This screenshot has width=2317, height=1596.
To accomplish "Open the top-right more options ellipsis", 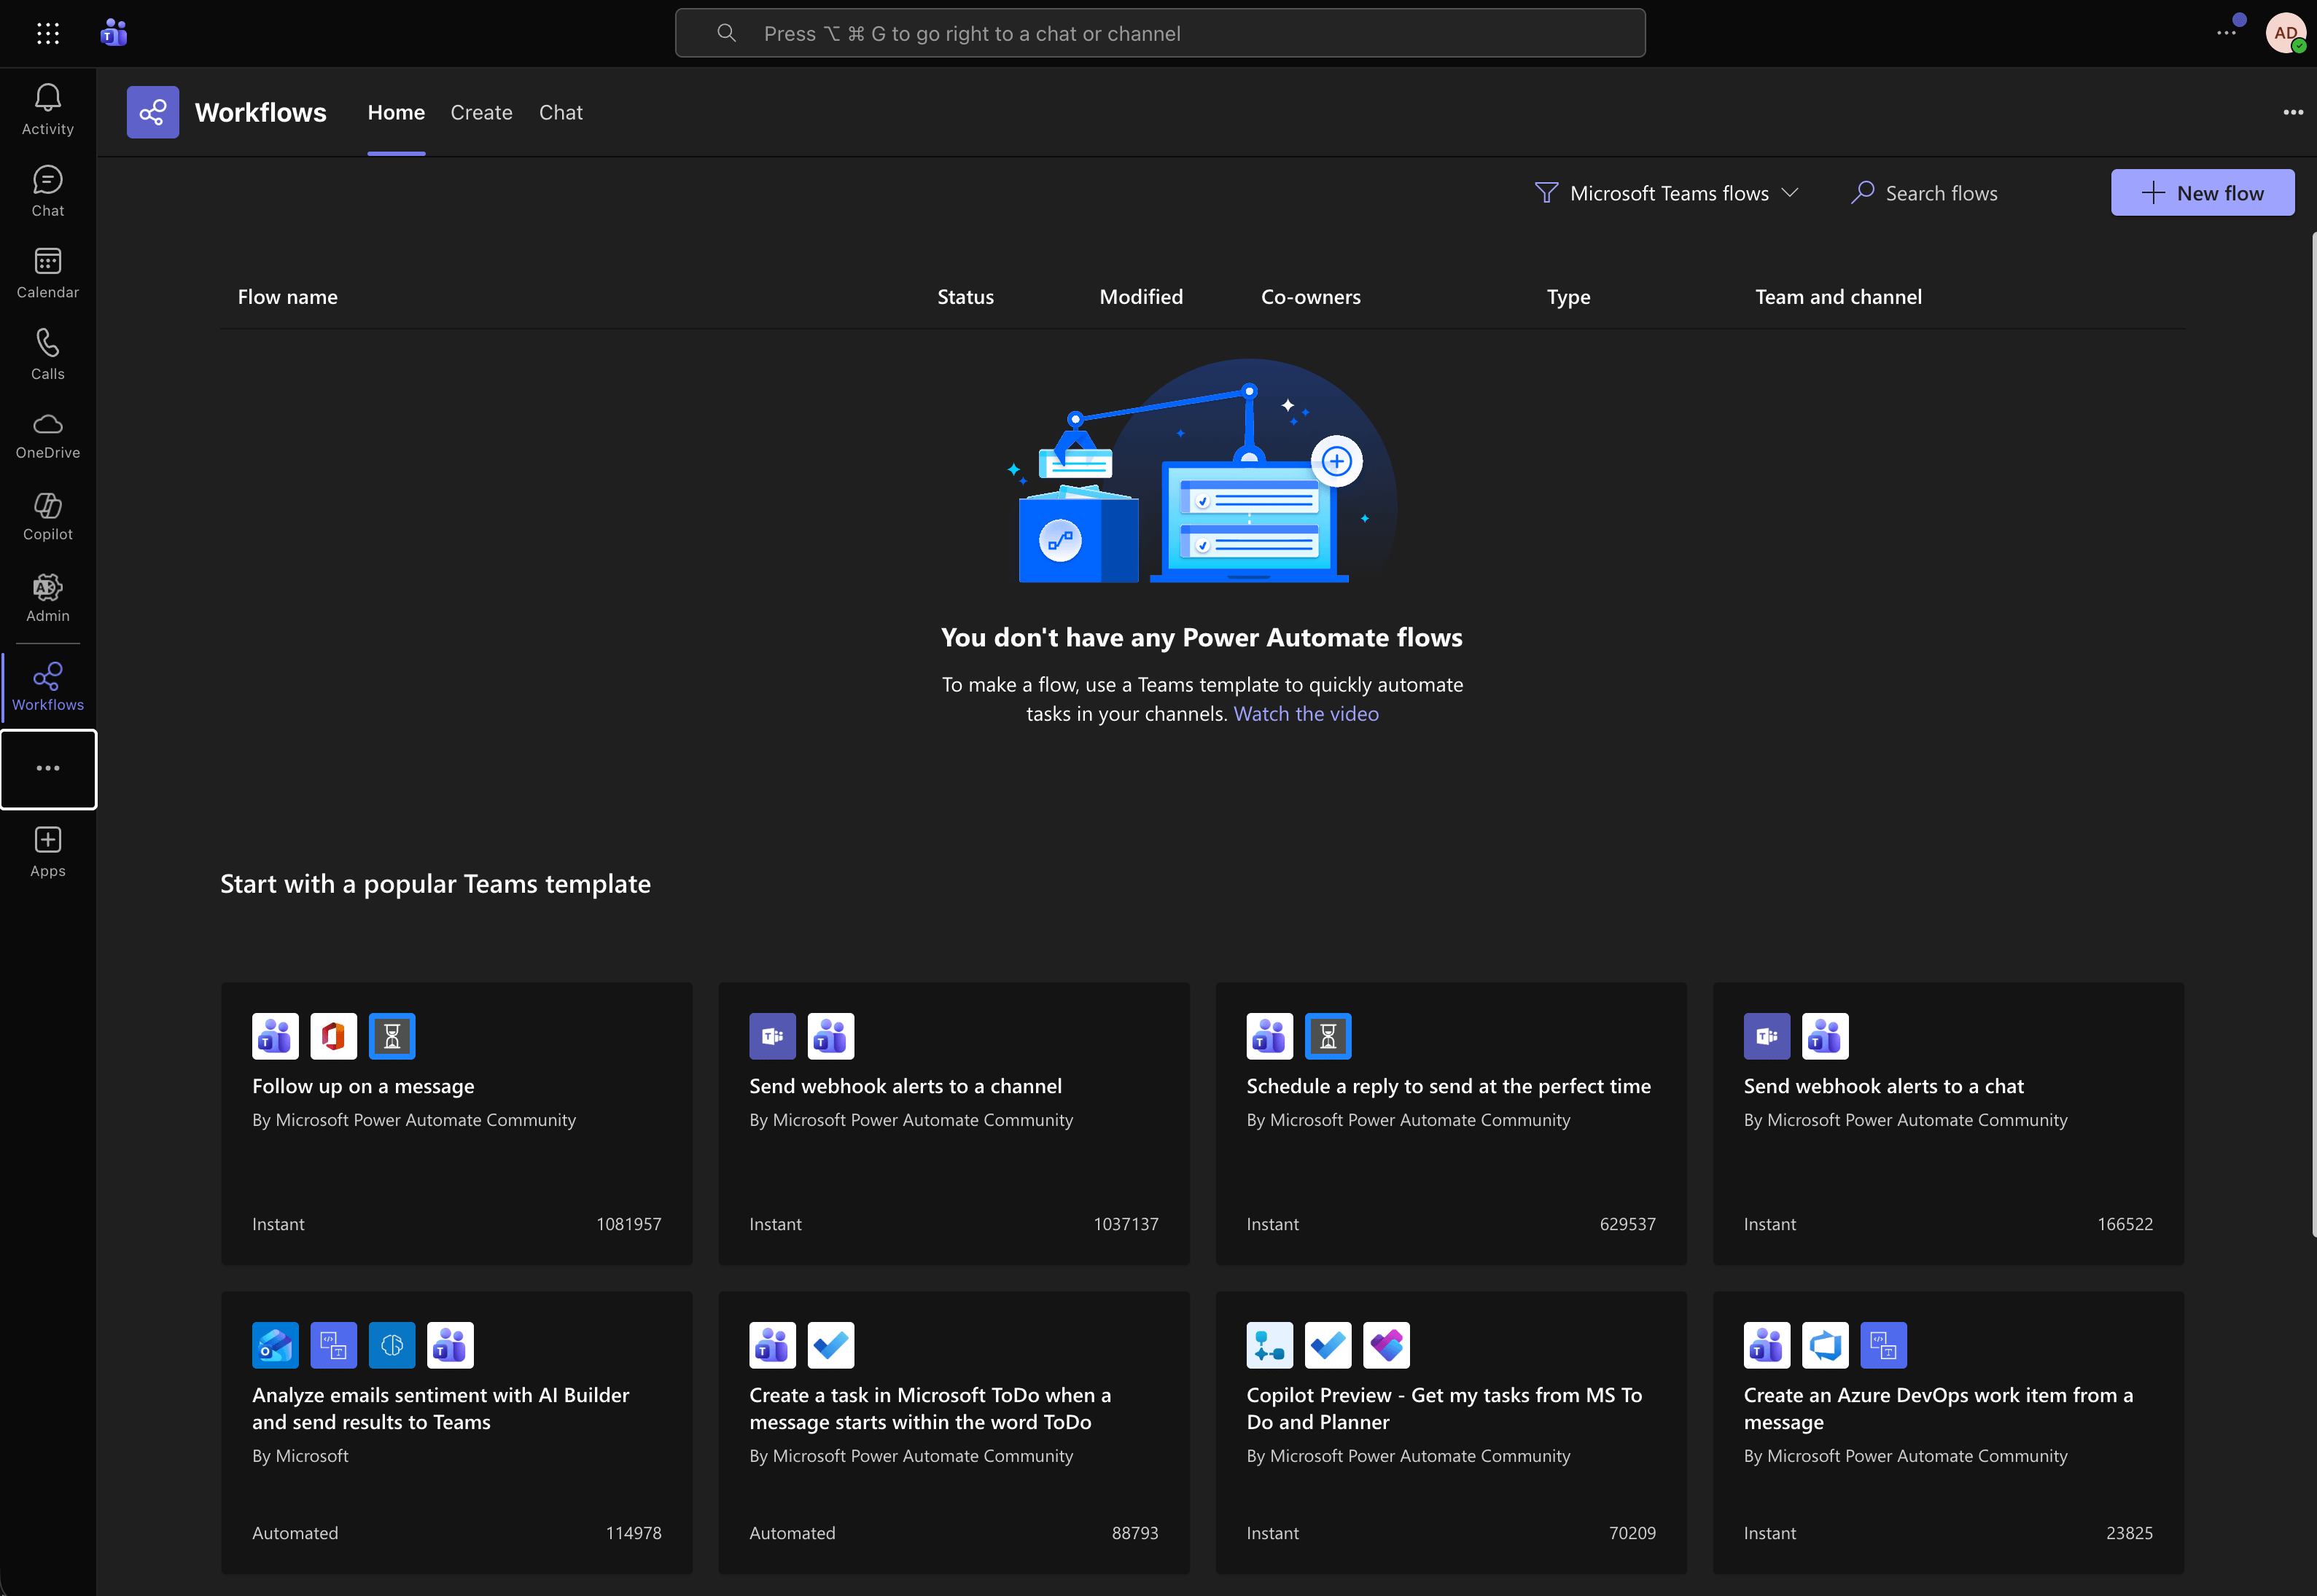I will tap(2293, 112).
